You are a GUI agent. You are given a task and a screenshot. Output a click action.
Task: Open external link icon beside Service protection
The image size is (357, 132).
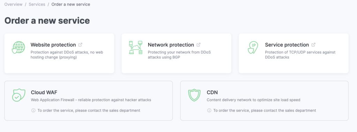313,45
